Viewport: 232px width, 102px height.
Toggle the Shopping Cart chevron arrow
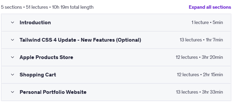[x=13, y=75]
